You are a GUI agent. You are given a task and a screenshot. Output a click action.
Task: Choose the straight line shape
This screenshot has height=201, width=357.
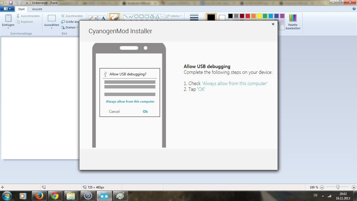126,16
